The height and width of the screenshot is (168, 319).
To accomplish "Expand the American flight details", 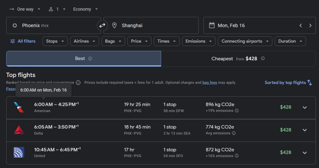I will coord(305,107).
